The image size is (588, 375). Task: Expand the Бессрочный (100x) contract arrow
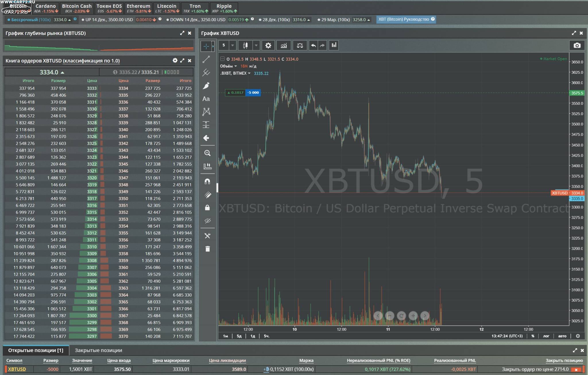69,20
